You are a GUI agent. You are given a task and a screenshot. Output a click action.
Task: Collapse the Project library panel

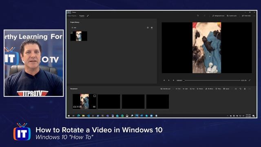[x=155, y=22]
